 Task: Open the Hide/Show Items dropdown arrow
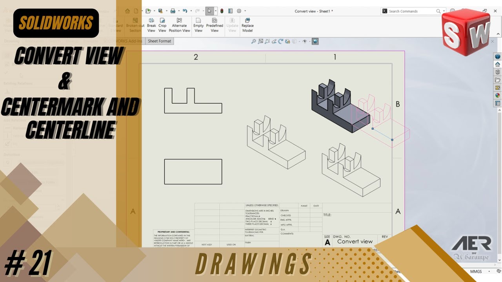[x=310, y=41]
